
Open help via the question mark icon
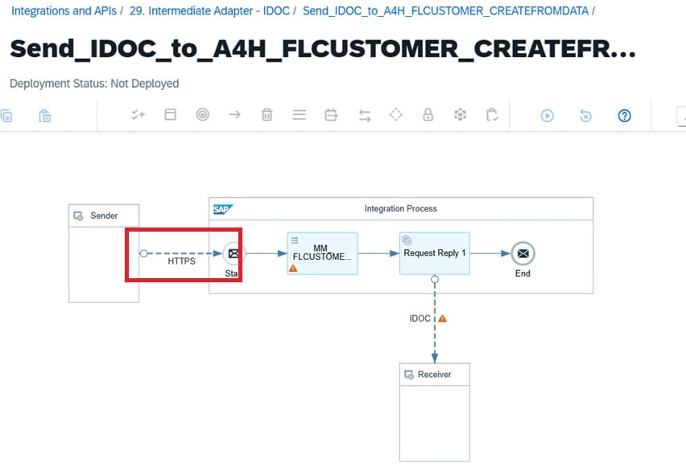[x=624, y=115]
